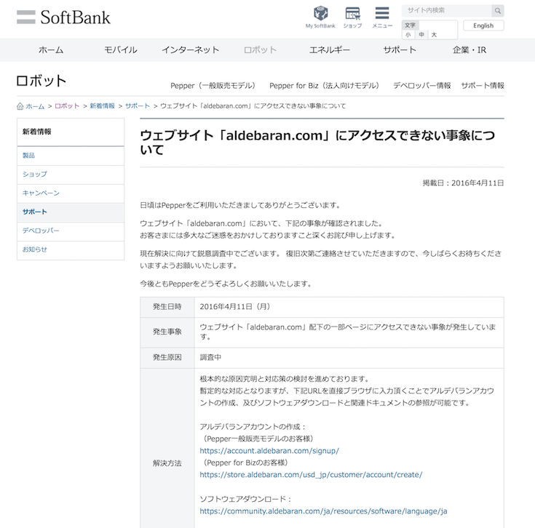
Task: Click the search magnifier icon
Action: coord(497,11)
